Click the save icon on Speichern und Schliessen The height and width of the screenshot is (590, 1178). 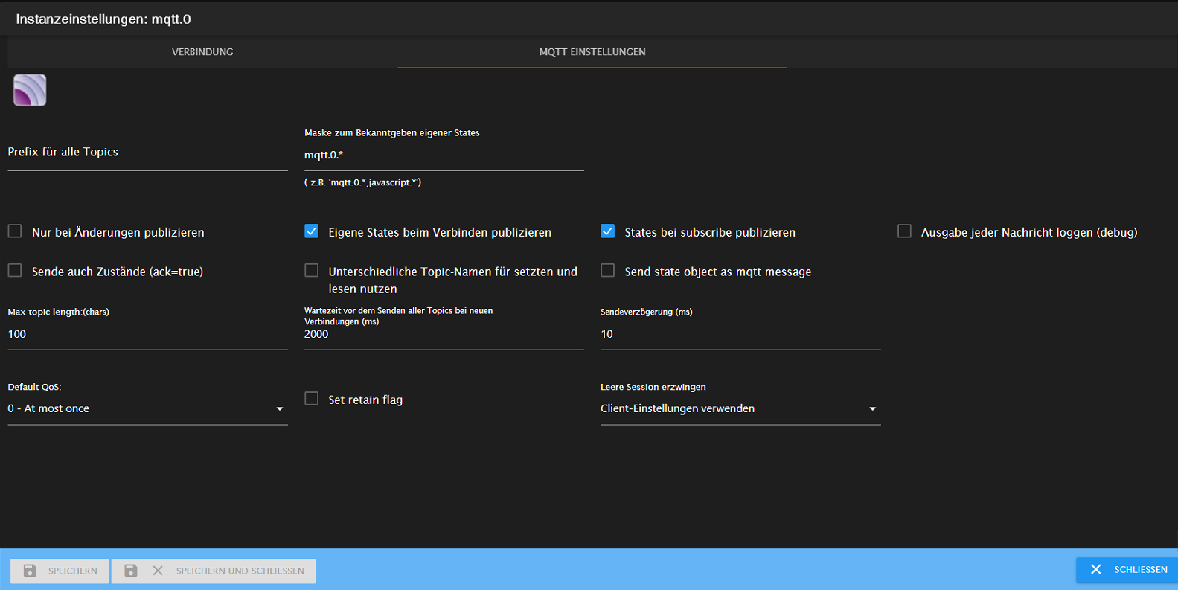131,571
